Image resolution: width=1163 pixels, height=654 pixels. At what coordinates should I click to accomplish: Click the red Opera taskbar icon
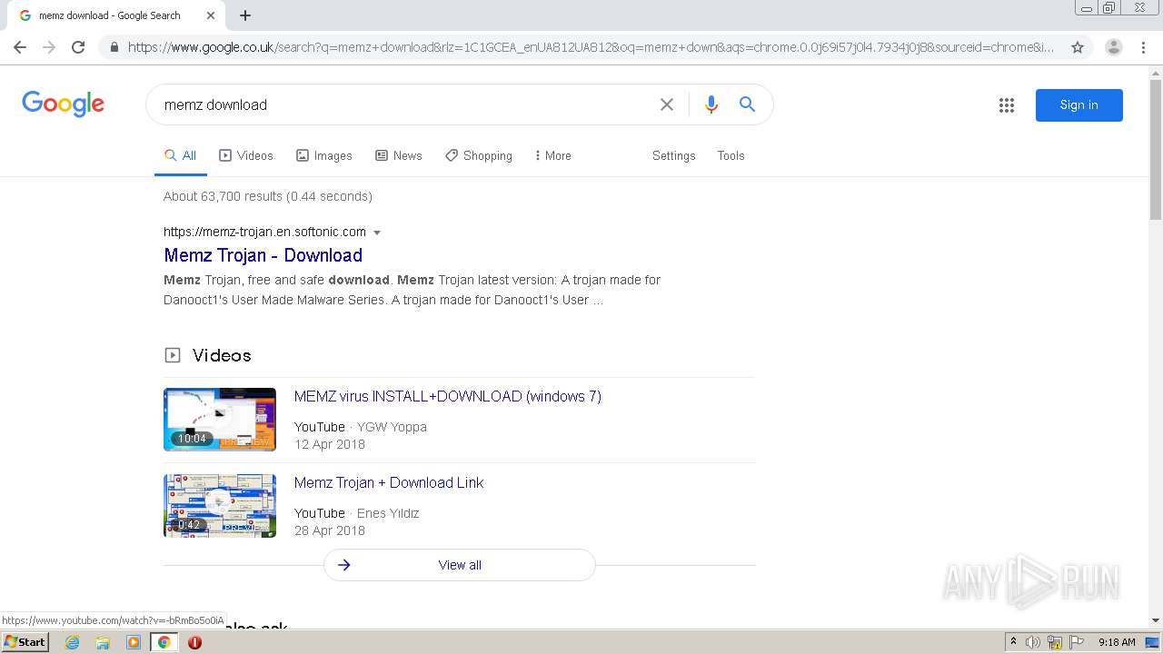tap(194, 642)
